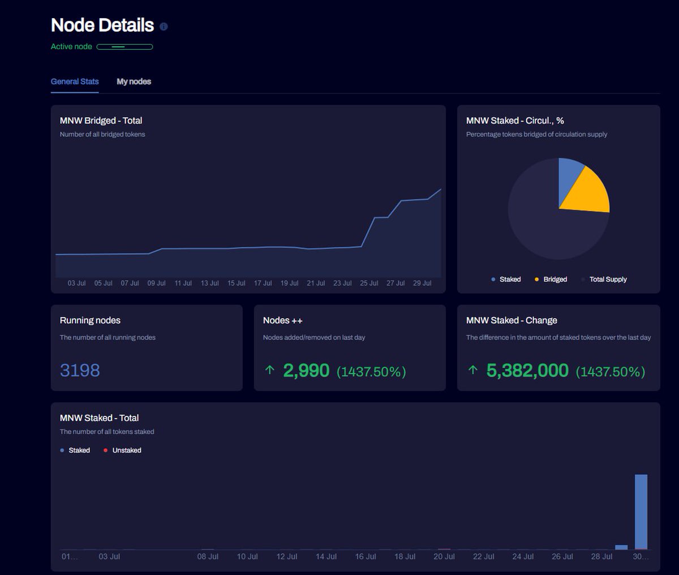
Task: Click the small blue bar before 30 Jul
Action: tap(621, 547)
